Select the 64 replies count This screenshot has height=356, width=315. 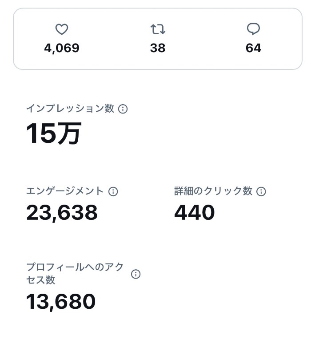pyautogui.click(x=253, y=48)
